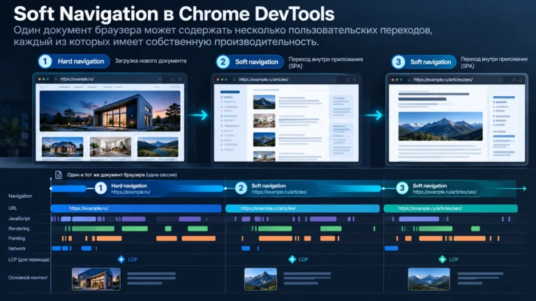Click the green LCP diamond marker of the seo navigation
Screen dimensions: 536x301
pyautogui.click(x=442, y=259)
